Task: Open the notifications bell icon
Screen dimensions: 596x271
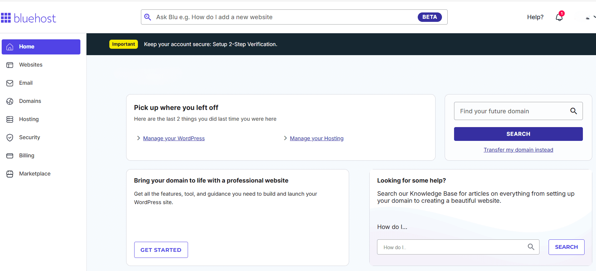Action: [x=559, y=17]
